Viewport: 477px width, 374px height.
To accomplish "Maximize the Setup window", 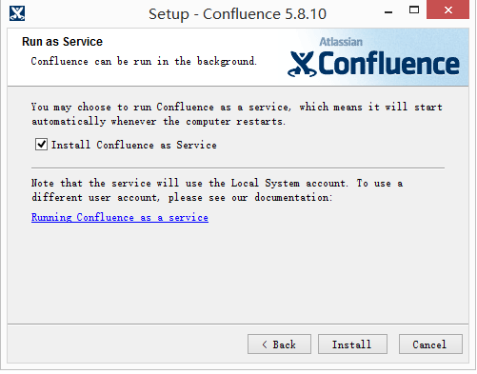I will click(x=414, y=10).
